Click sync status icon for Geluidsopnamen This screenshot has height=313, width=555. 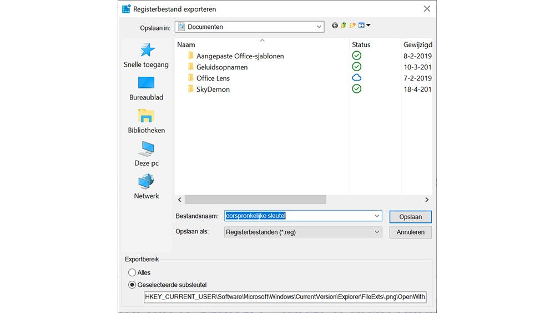coord(356,67)
